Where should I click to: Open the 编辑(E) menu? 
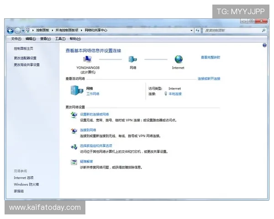click(31, 39)
